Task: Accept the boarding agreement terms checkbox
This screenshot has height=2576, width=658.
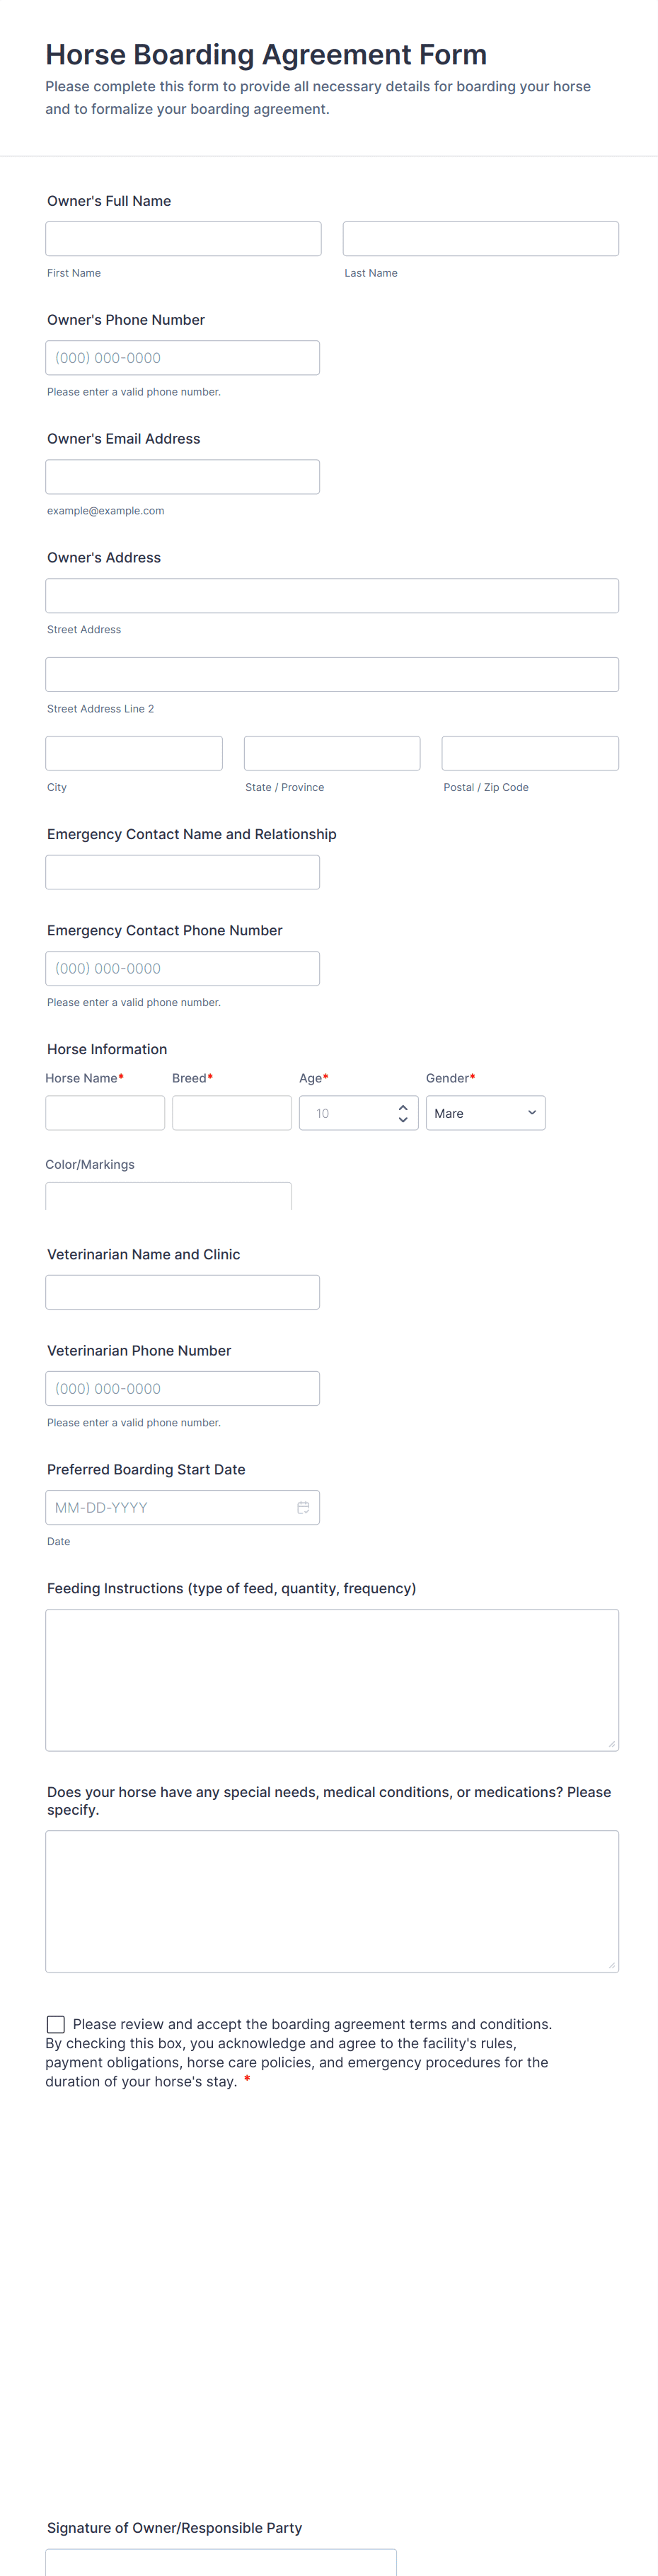Action: (56, 2024)
